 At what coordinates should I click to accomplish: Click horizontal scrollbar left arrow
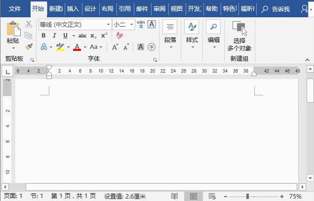click(x=5, y=187)
